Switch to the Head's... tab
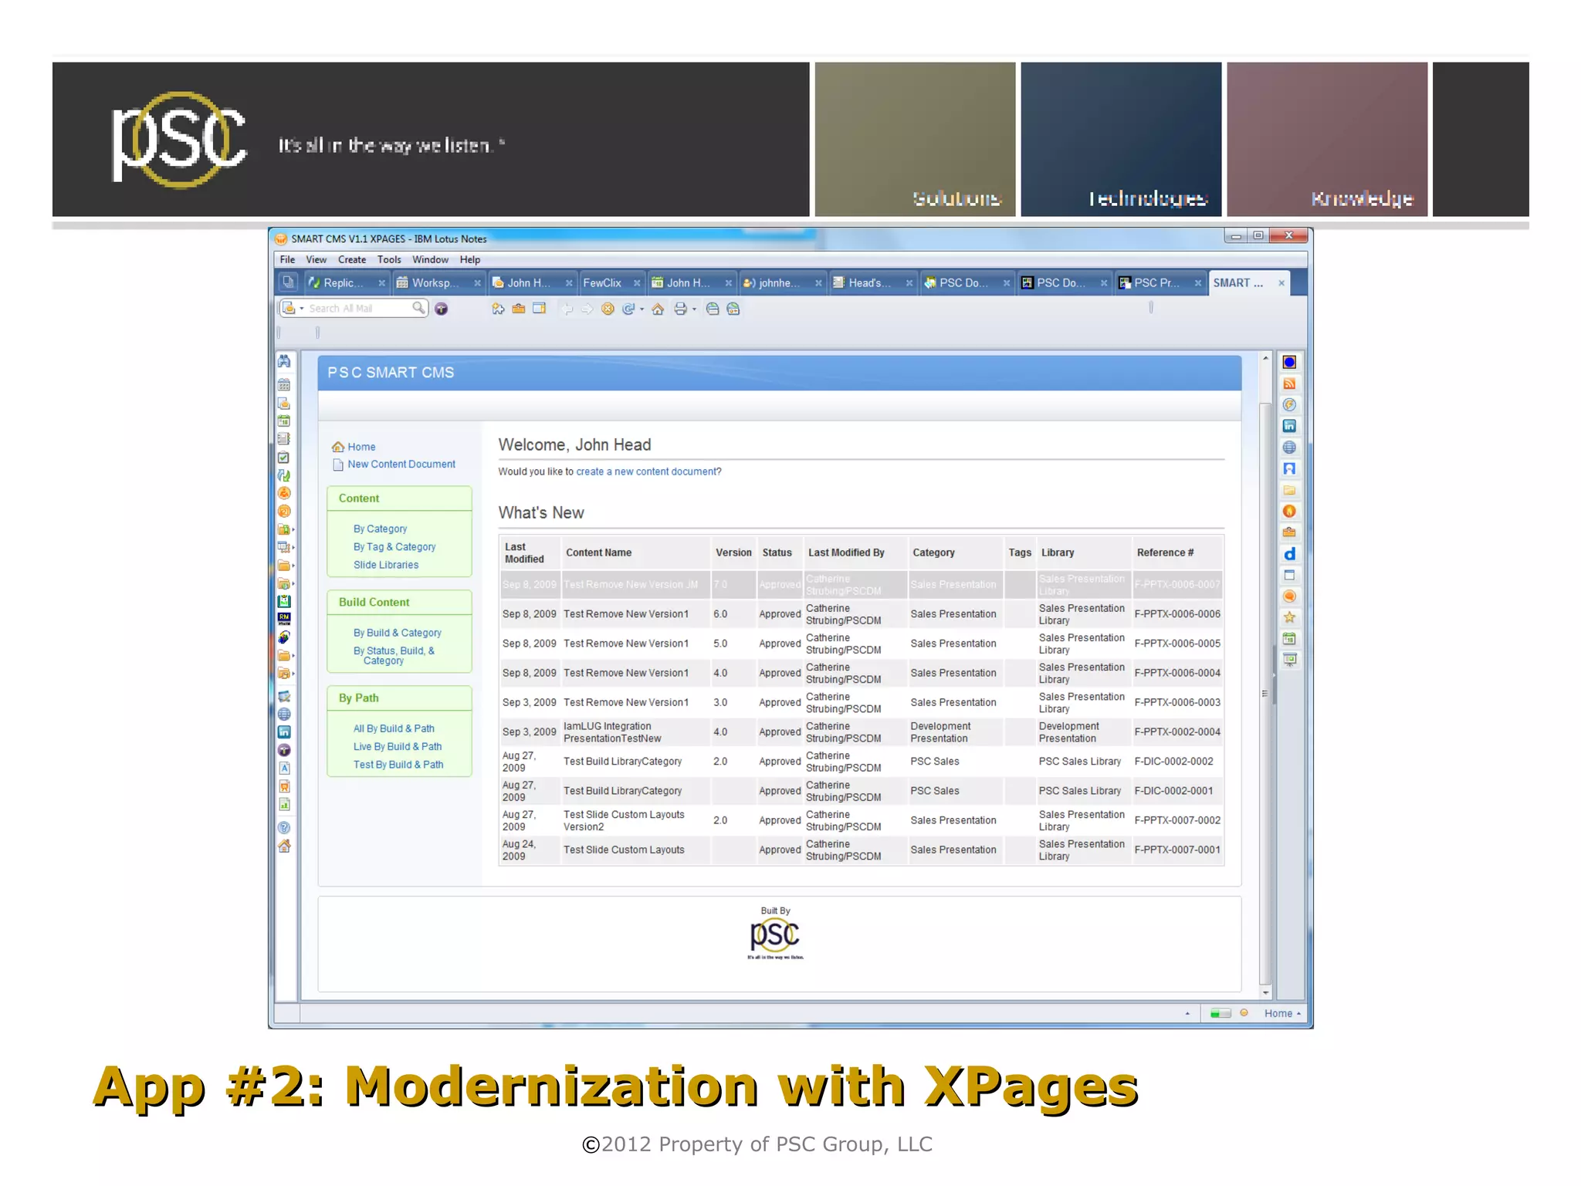The width and height of the screenshot is (1581, 1186). tap(869, 283)
